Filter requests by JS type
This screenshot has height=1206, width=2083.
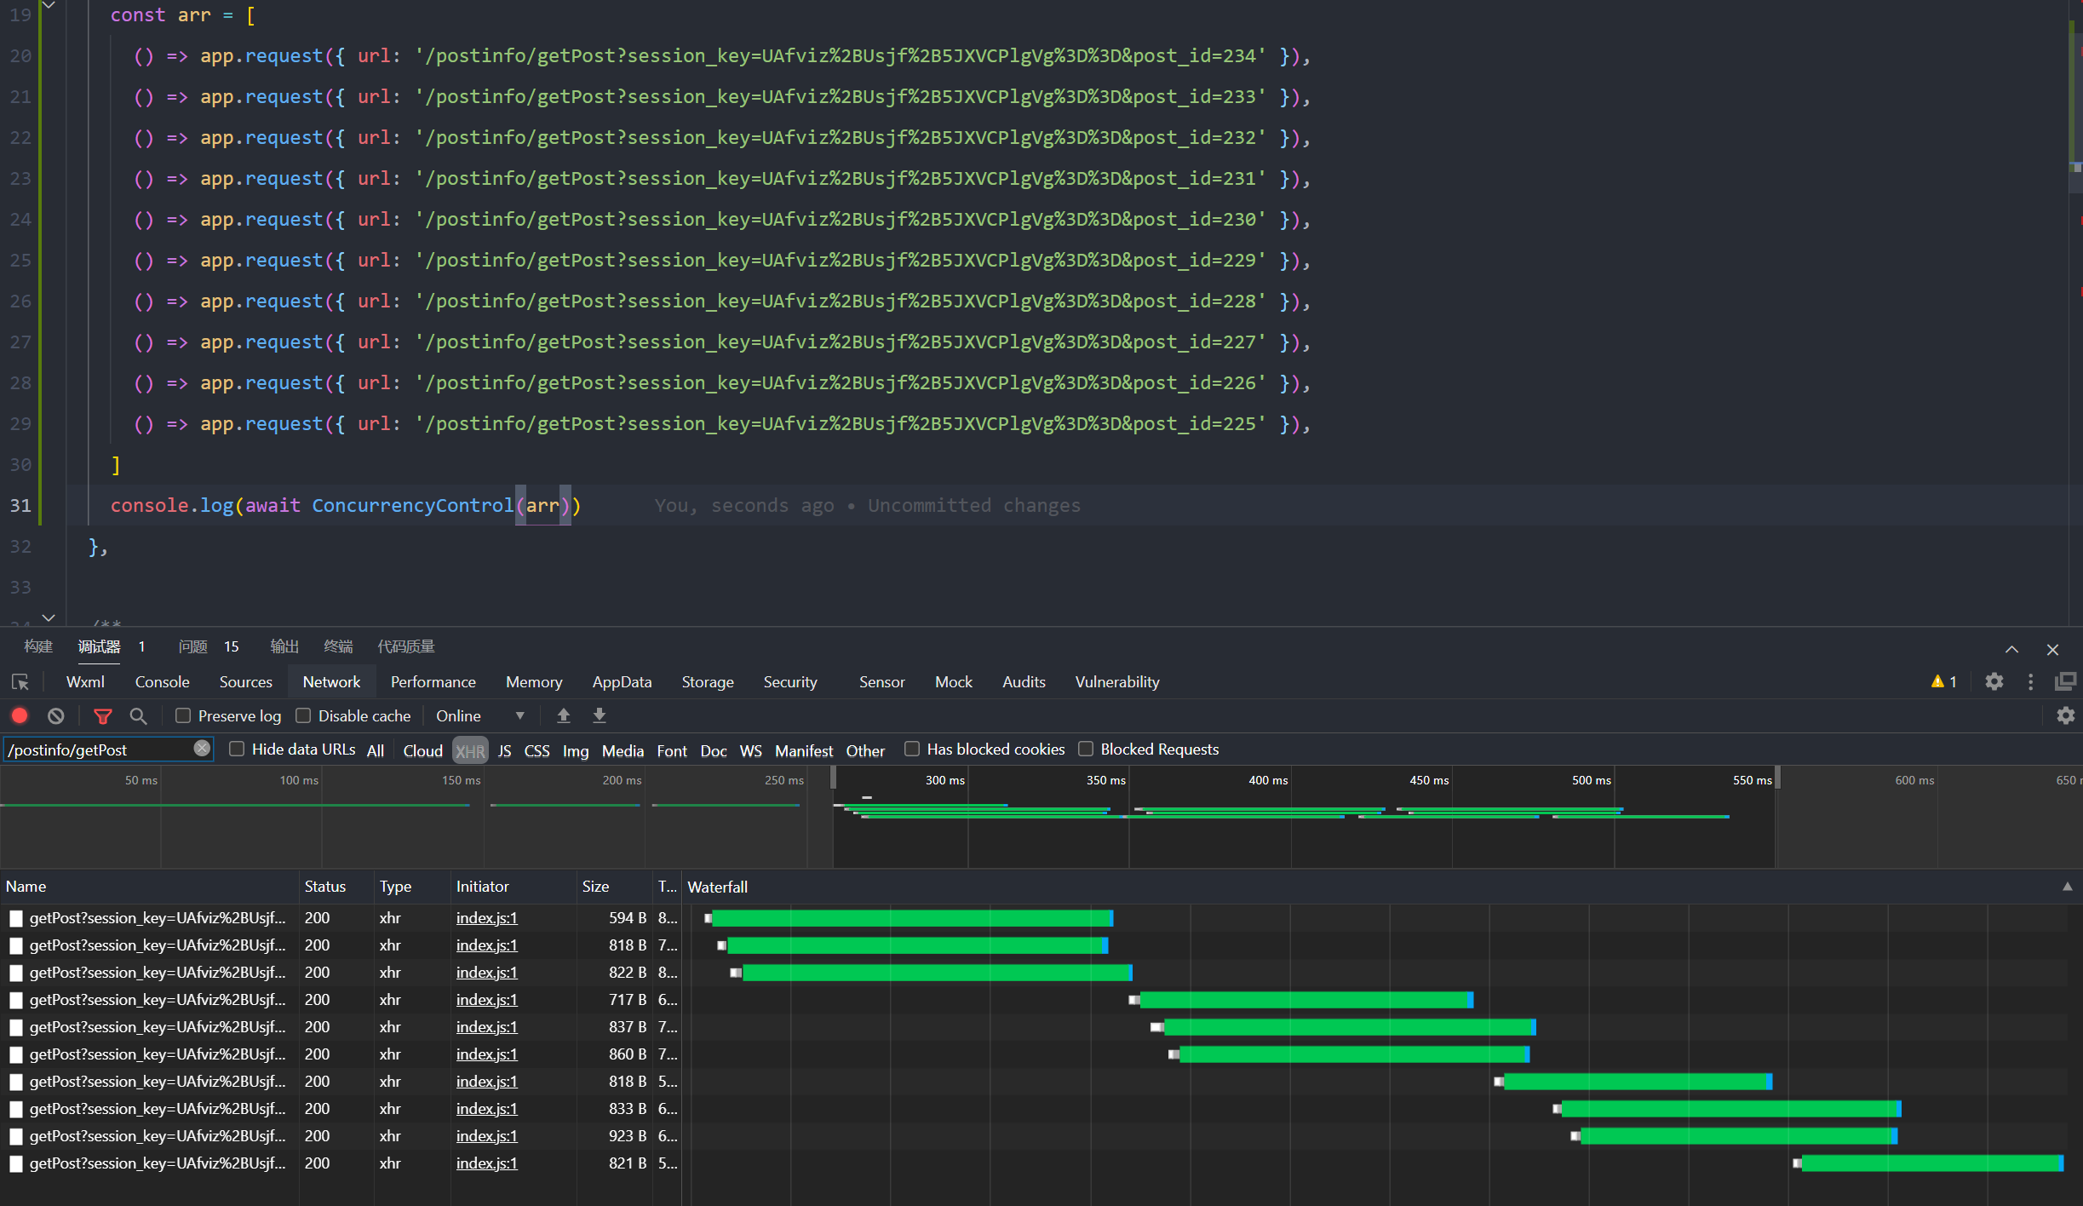click(x=504, y=751)
